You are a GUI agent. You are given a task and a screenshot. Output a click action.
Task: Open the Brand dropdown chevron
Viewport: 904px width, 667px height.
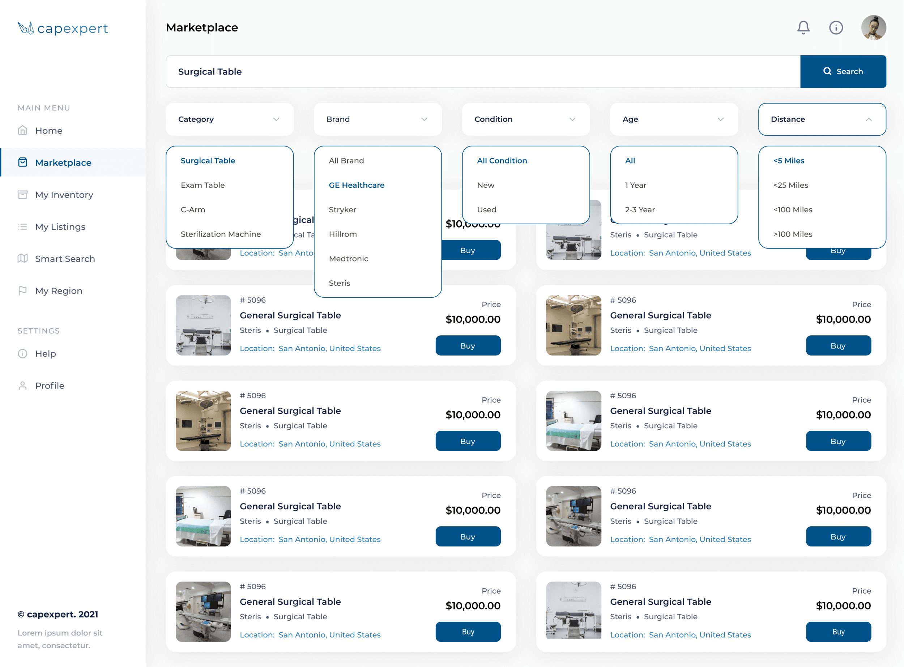tap(424, 119)
